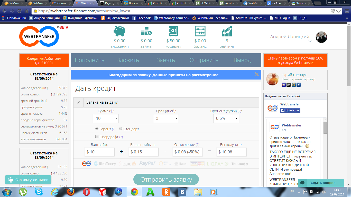Click Yuri Shevchuk's mail.ru @ icon
The image size is (351, 197).
click(x=294, y=85)
